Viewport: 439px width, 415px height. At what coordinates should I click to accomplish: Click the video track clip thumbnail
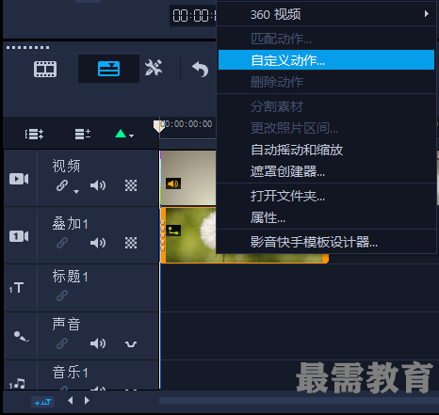point(188,178)
